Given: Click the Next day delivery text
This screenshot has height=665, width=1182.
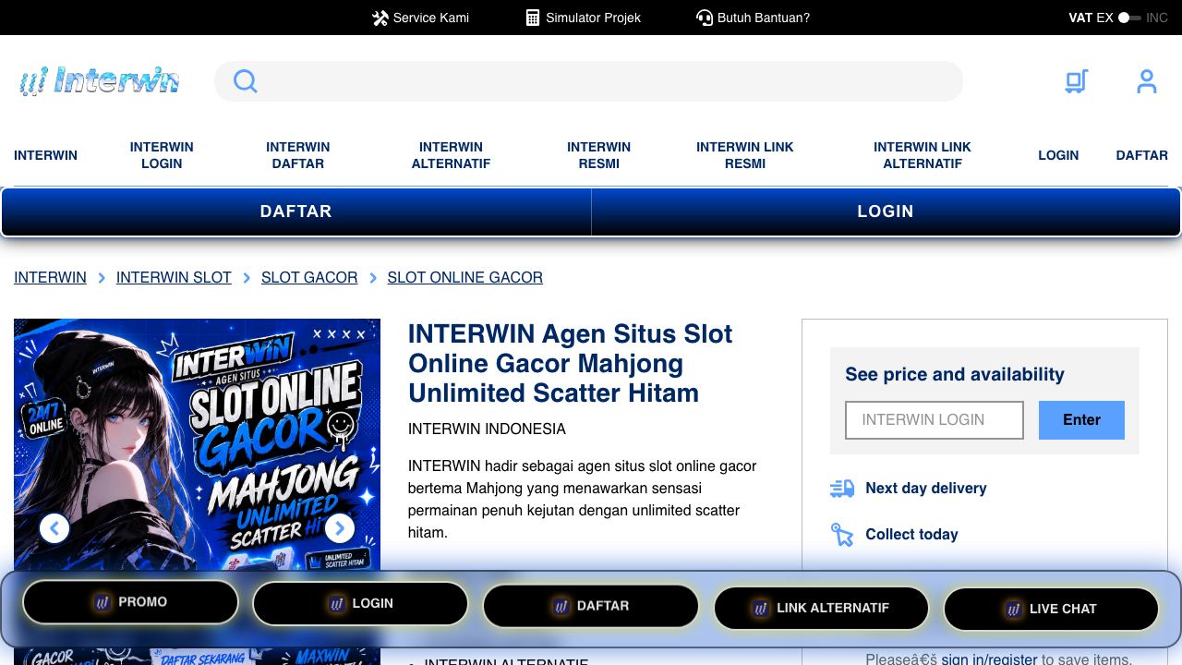Looking at the screenshot, I should tap(925, 489).
